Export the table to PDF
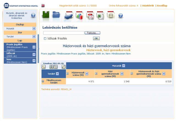176x121 pixels. pyautogui.click(x=90, y=15)
